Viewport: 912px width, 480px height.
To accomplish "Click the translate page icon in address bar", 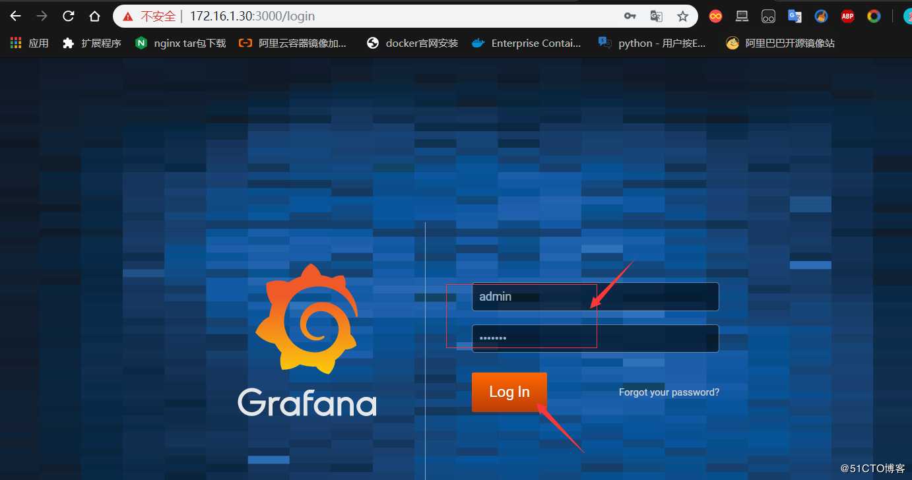I will click(x=656, y=16).
